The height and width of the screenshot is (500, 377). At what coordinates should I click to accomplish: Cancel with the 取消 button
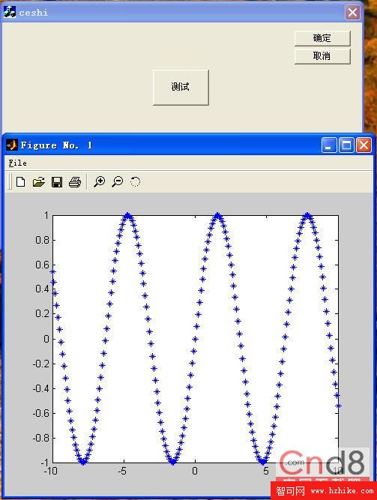tap(322, 56)
